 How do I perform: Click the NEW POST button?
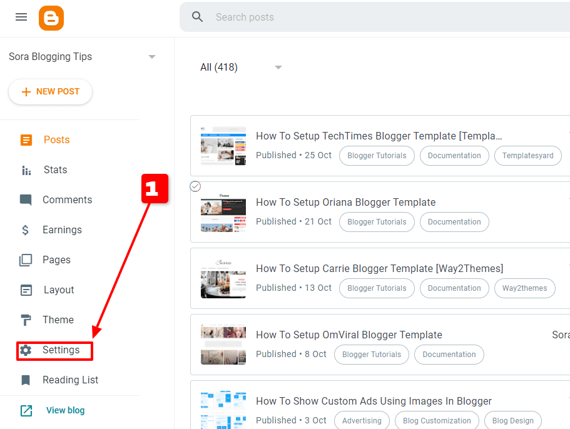(50, 91)
